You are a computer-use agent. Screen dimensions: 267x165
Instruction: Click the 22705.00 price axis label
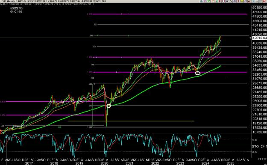coord(260,110)
